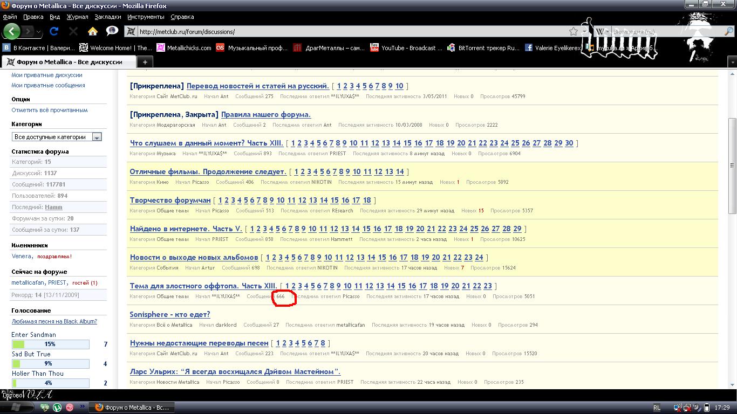This screenshot has height=414, width=737.
Task: Open the Закладки menu
Action: [x=107, y=17]
